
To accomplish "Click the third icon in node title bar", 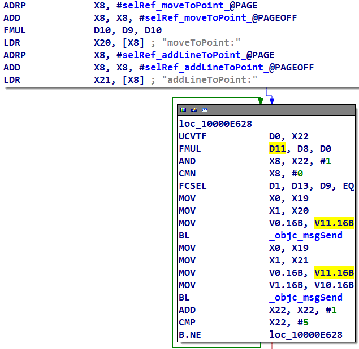I will click(x=205, y=111).
